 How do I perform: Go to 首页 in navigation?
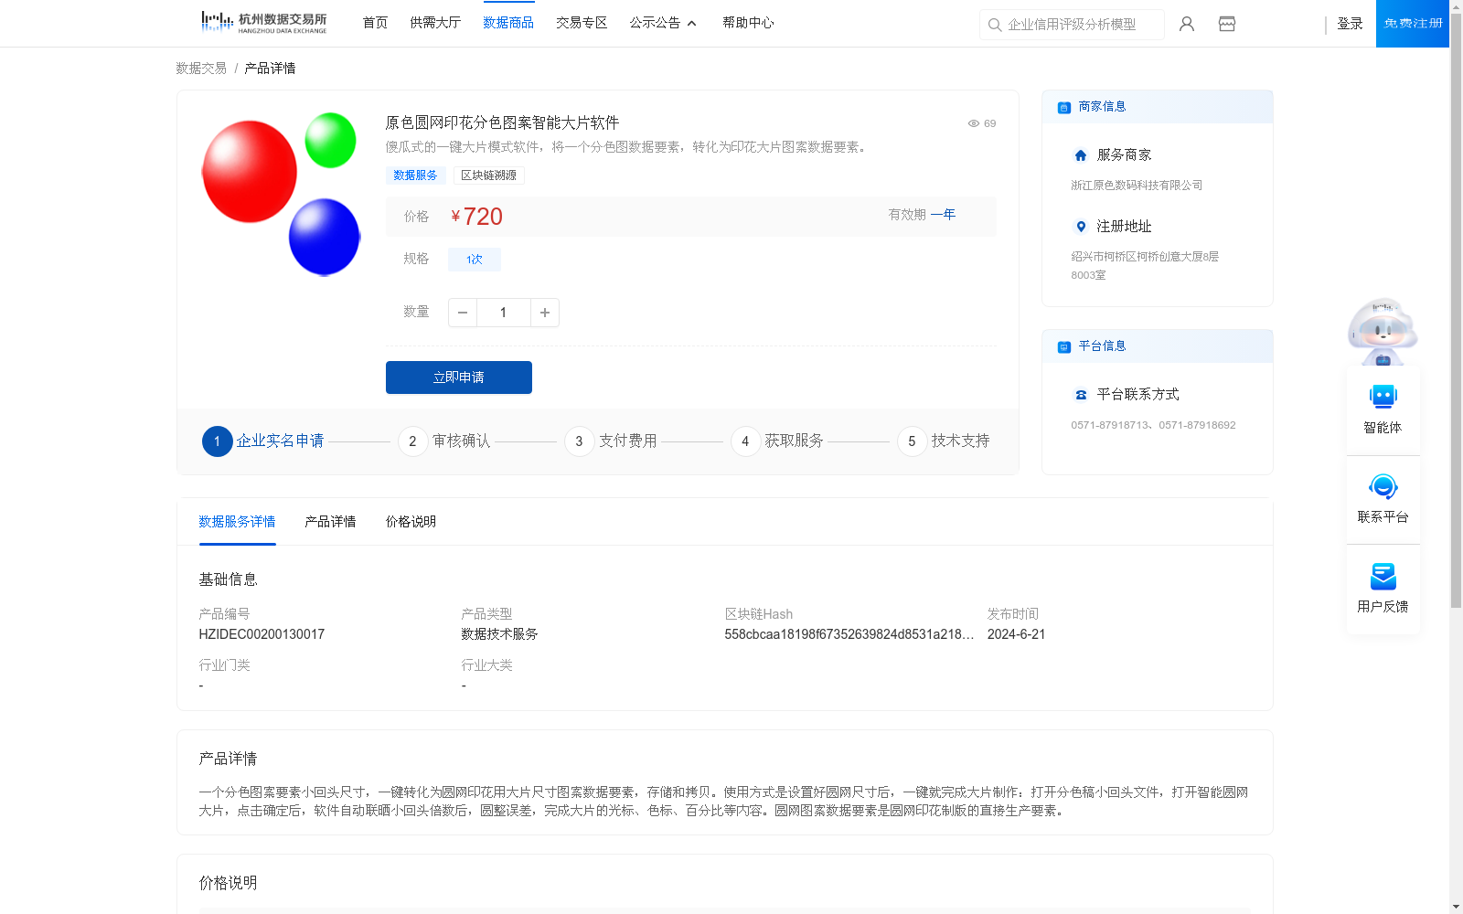coord(375,23)
